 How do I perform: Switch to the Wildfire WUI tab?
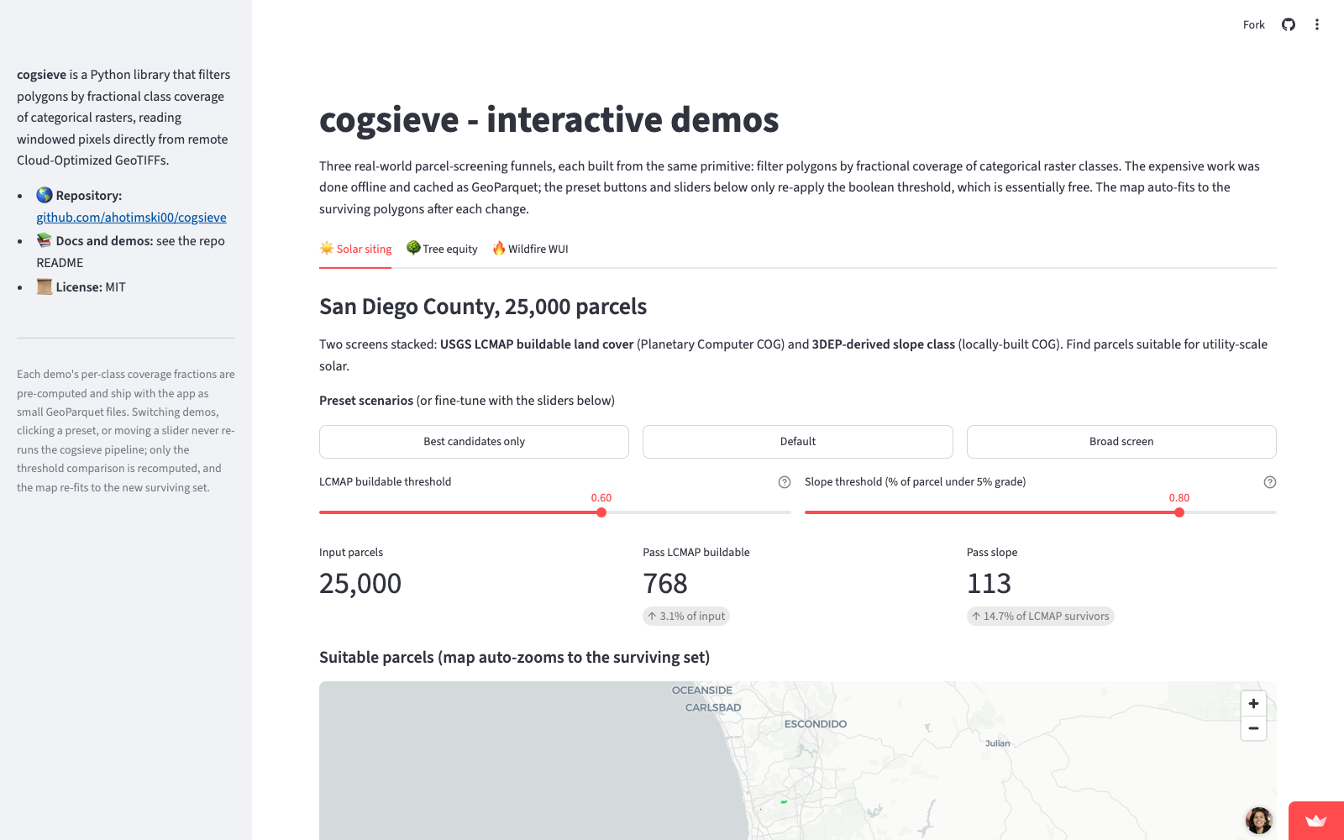(x=530, y=249)
